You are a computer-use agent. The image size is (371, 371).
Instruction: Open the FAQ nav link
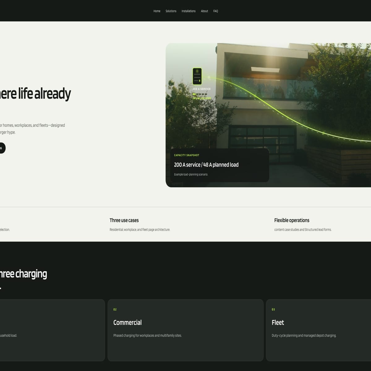(215, 11)
